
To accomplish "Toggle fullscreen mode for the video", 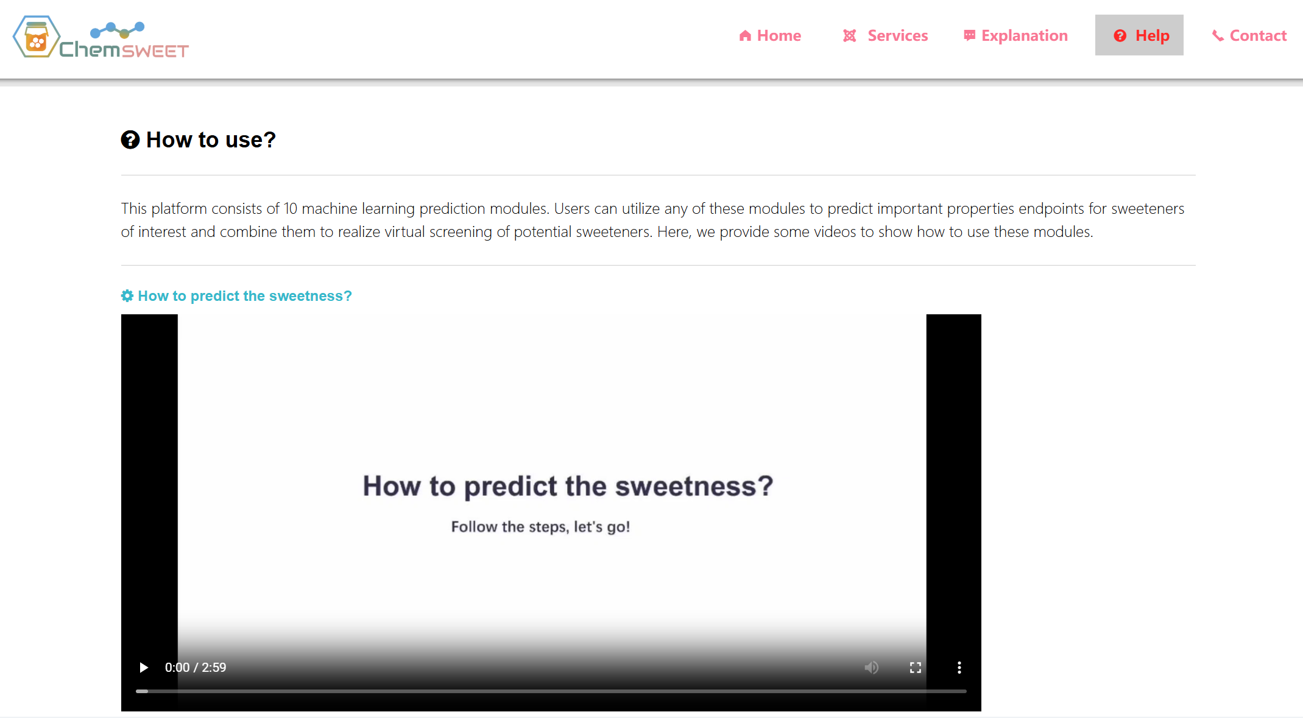I will click(x=916, y=668).
